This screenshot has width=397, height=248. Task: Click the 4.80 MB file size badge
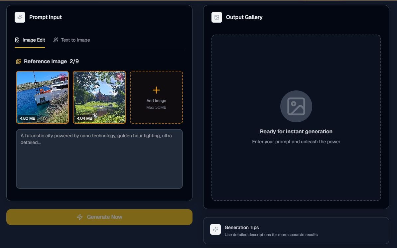point(28,118)
